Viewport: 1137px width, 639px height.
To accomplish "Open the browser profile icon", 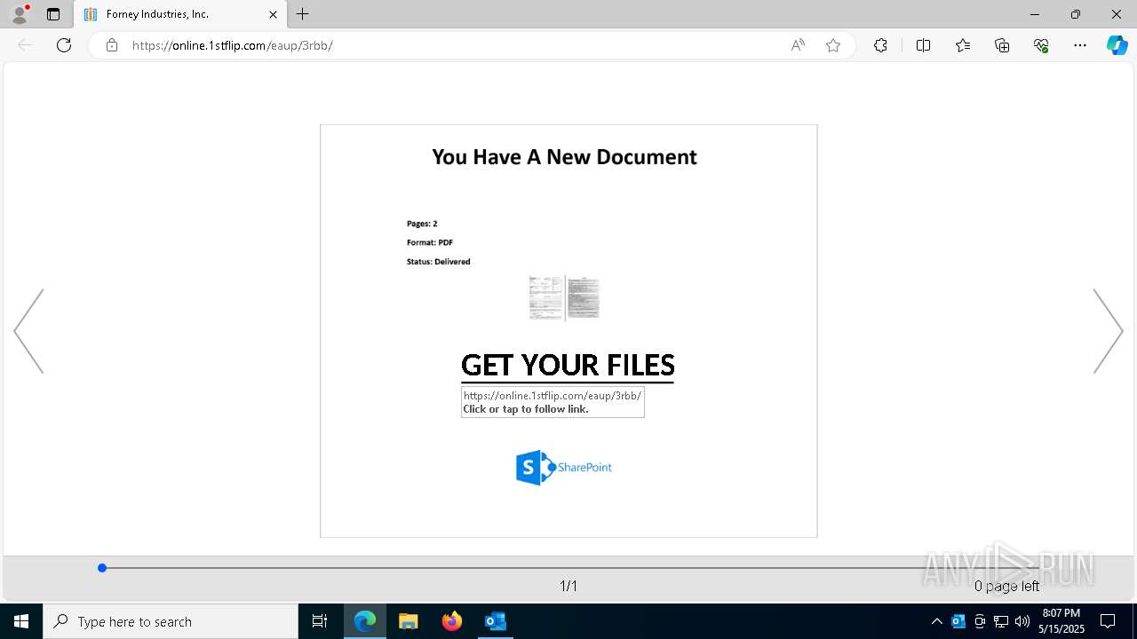I will [x=20, y=14].
